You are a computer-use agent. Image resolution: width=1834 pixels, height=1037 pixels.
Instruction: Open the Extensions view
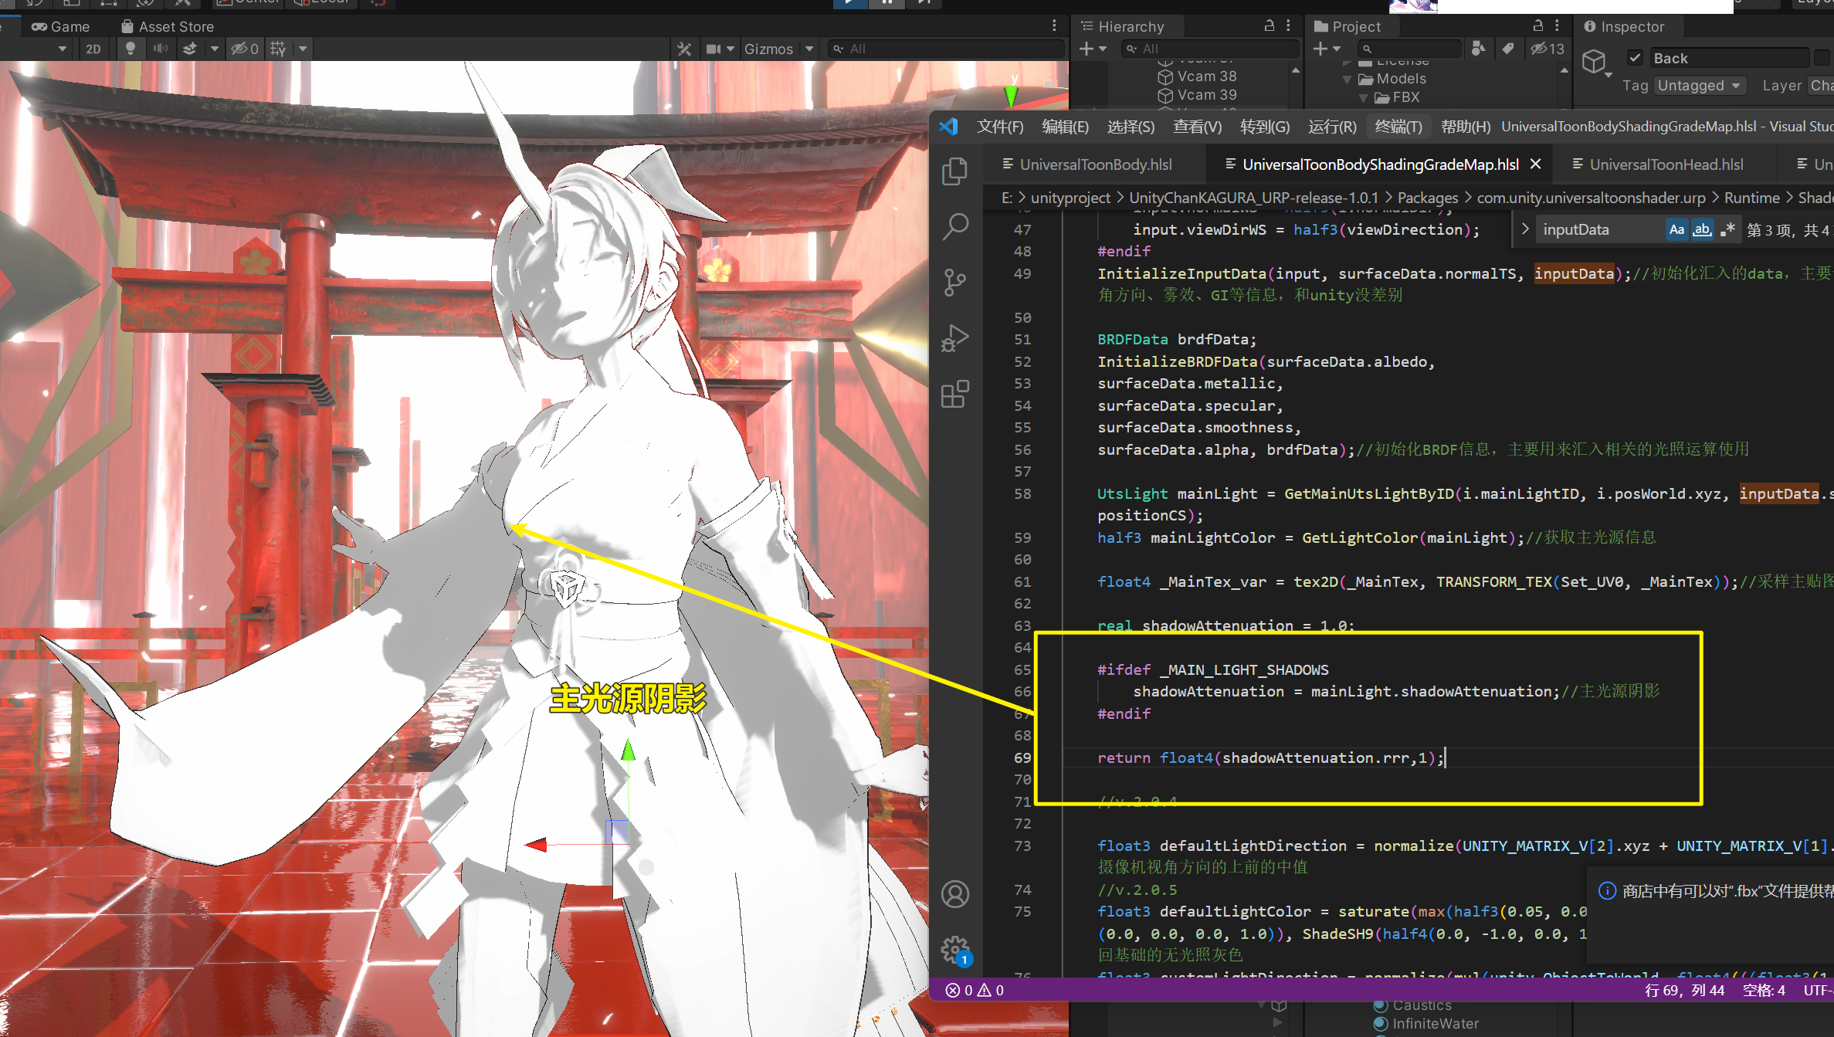(x=955, y=394)
